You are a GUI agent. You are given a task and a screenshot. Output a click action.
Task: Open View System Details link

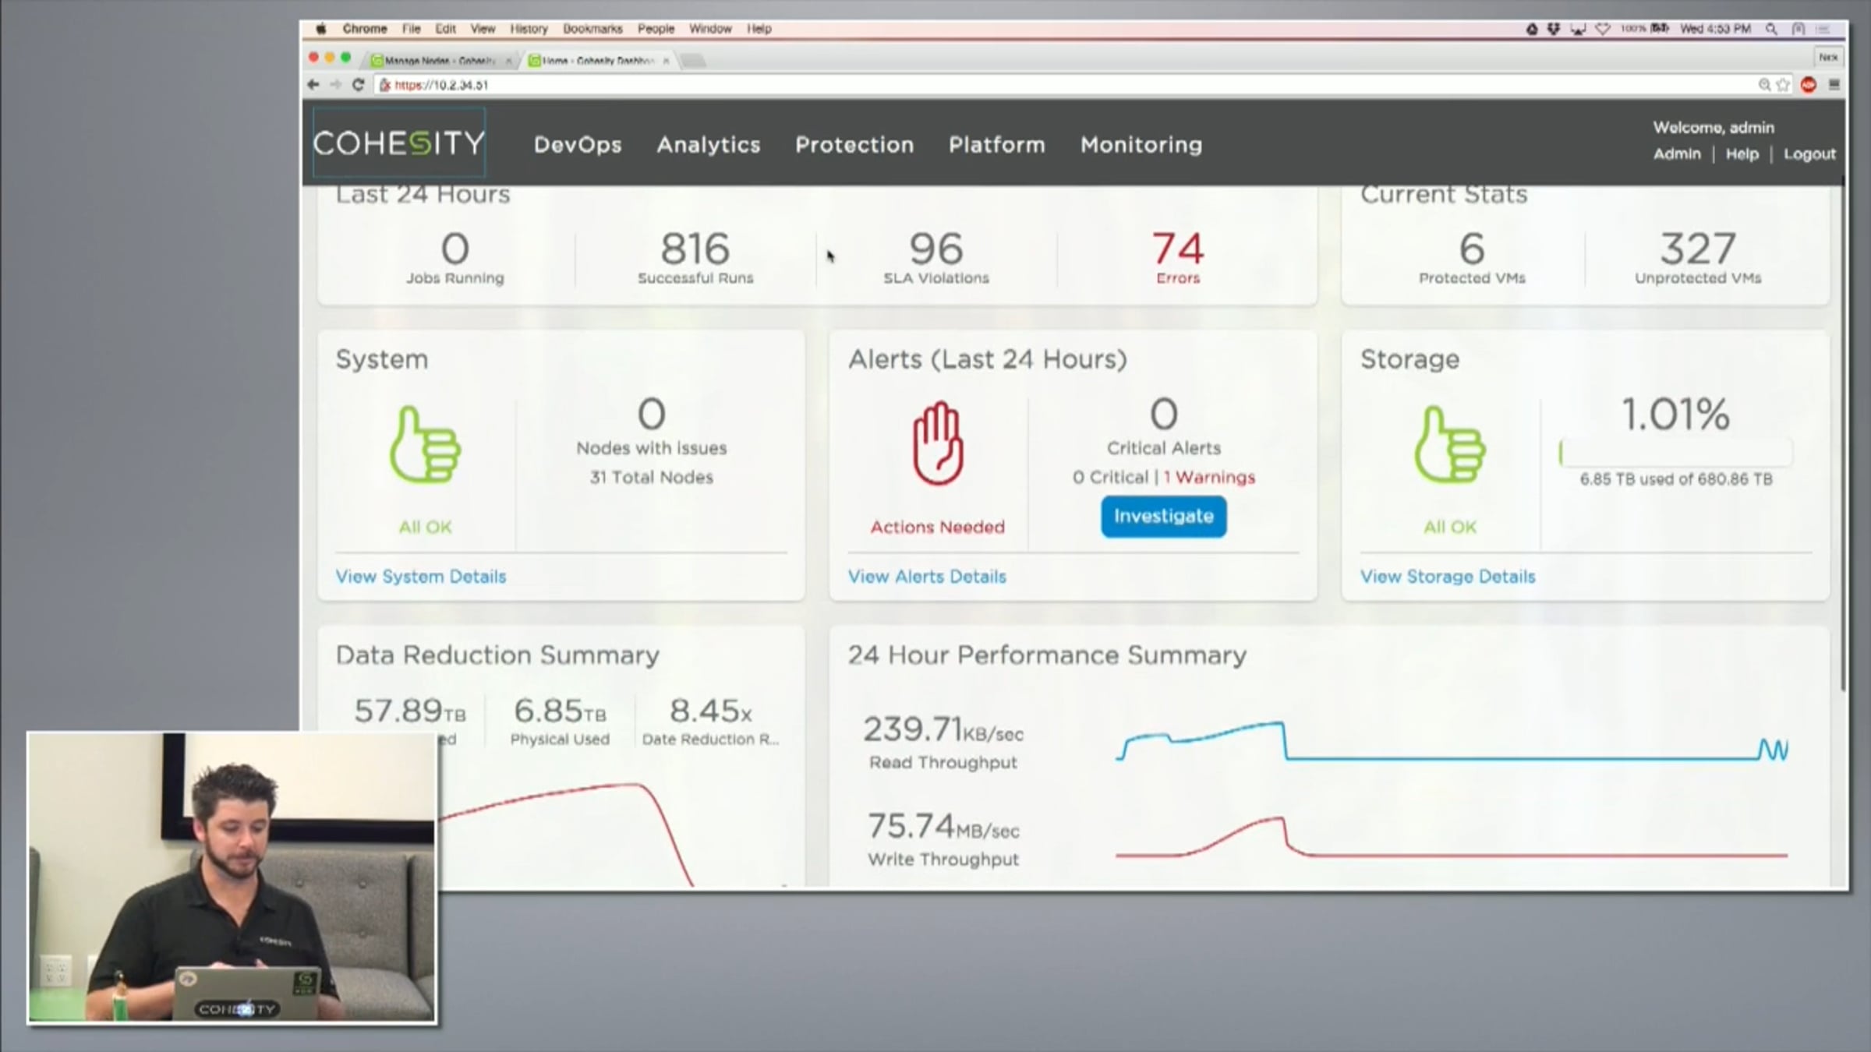click(421, 577)
